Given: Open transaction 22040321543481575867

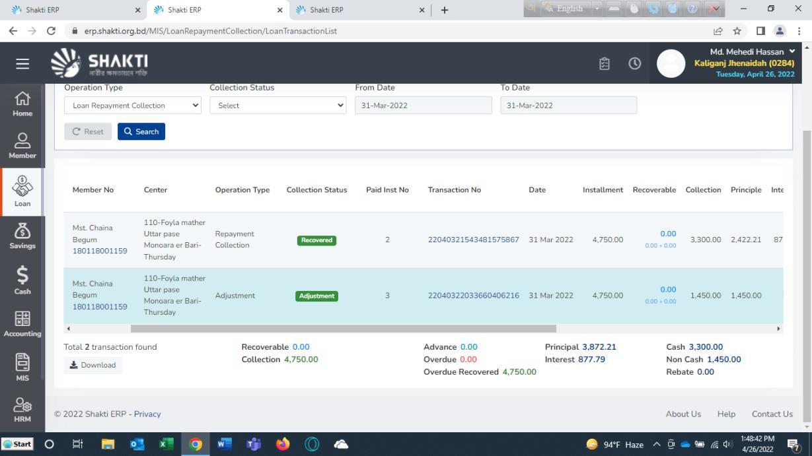Looking at the screenshot, I should (x=474, y=240).
